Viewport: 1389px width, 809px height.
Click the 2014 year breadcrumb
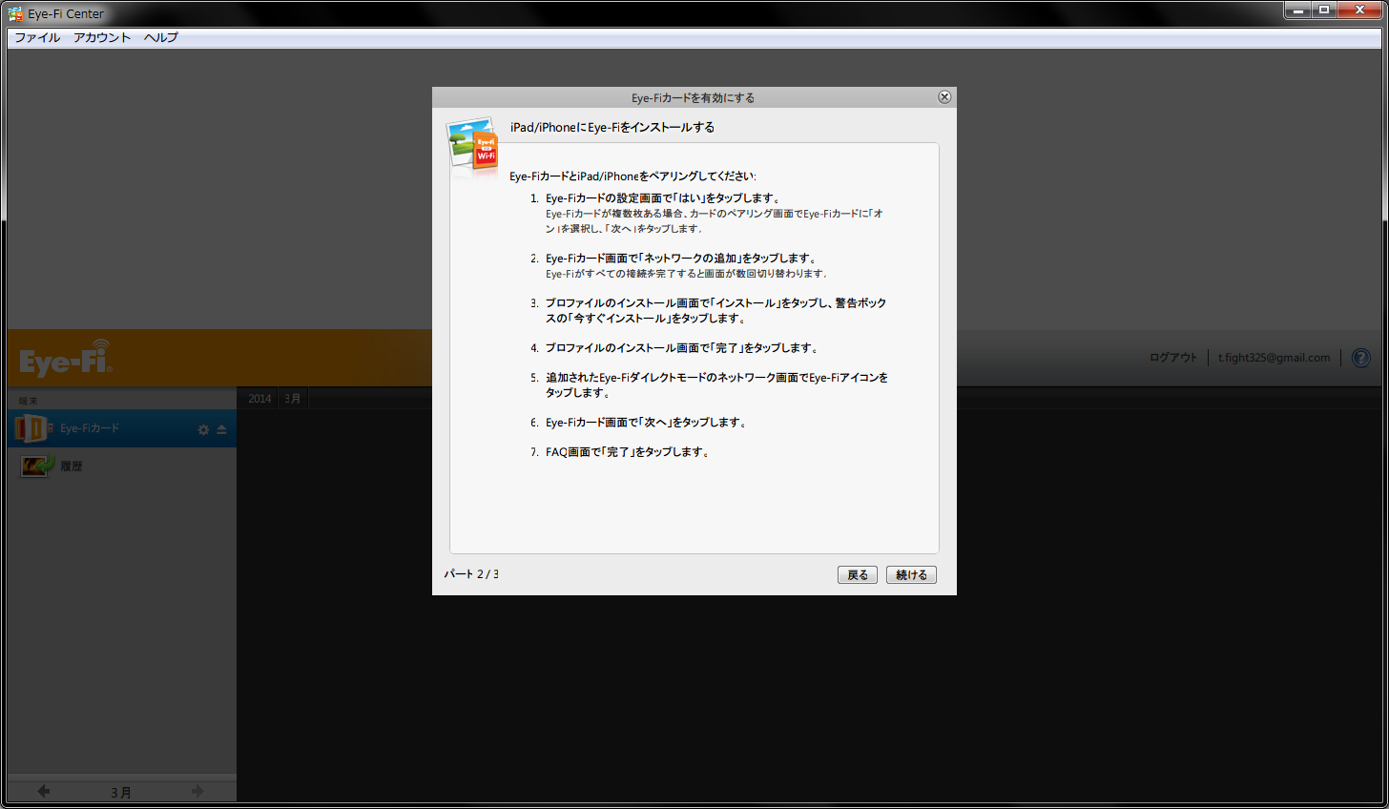click(259, 399)
